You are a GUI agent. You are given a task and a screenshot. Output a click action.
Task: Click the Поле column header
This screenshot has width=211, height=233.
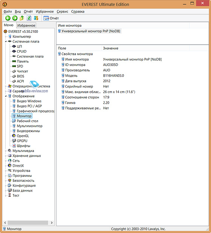[79, 48]
